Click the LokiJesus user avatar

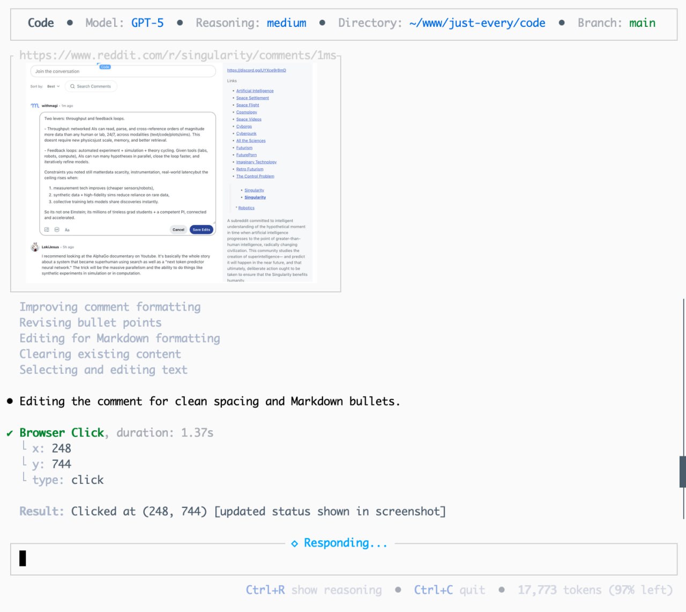(x=35, y=247)
